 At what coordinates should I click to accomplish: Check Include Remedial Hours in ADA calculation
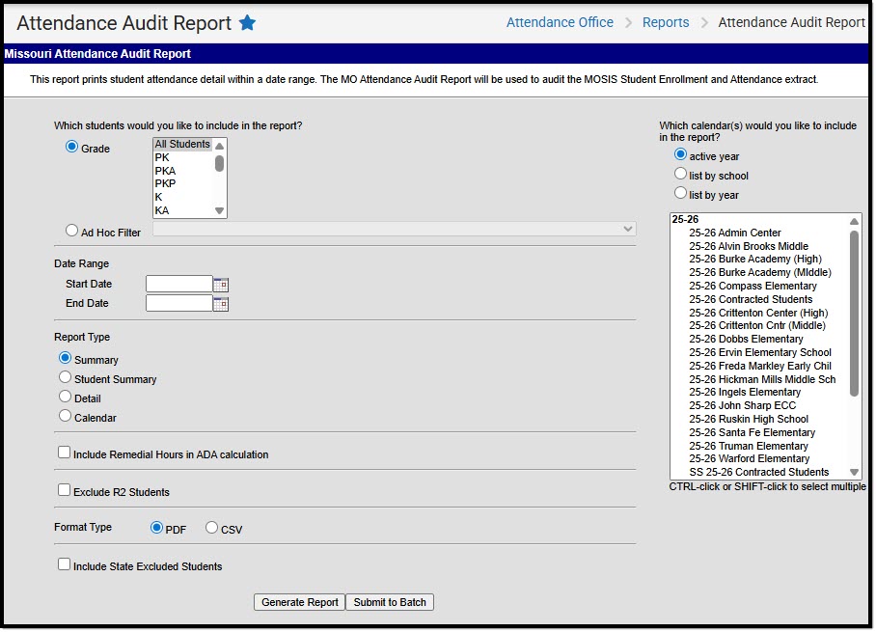pos(64,452)
